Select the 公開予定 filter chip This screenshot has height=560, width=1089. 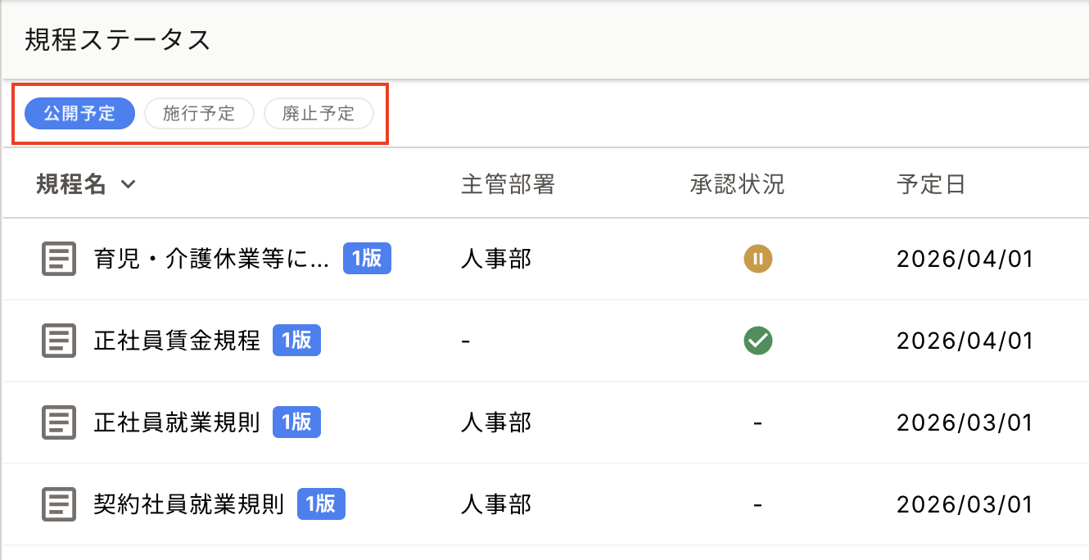click(79, 114)
